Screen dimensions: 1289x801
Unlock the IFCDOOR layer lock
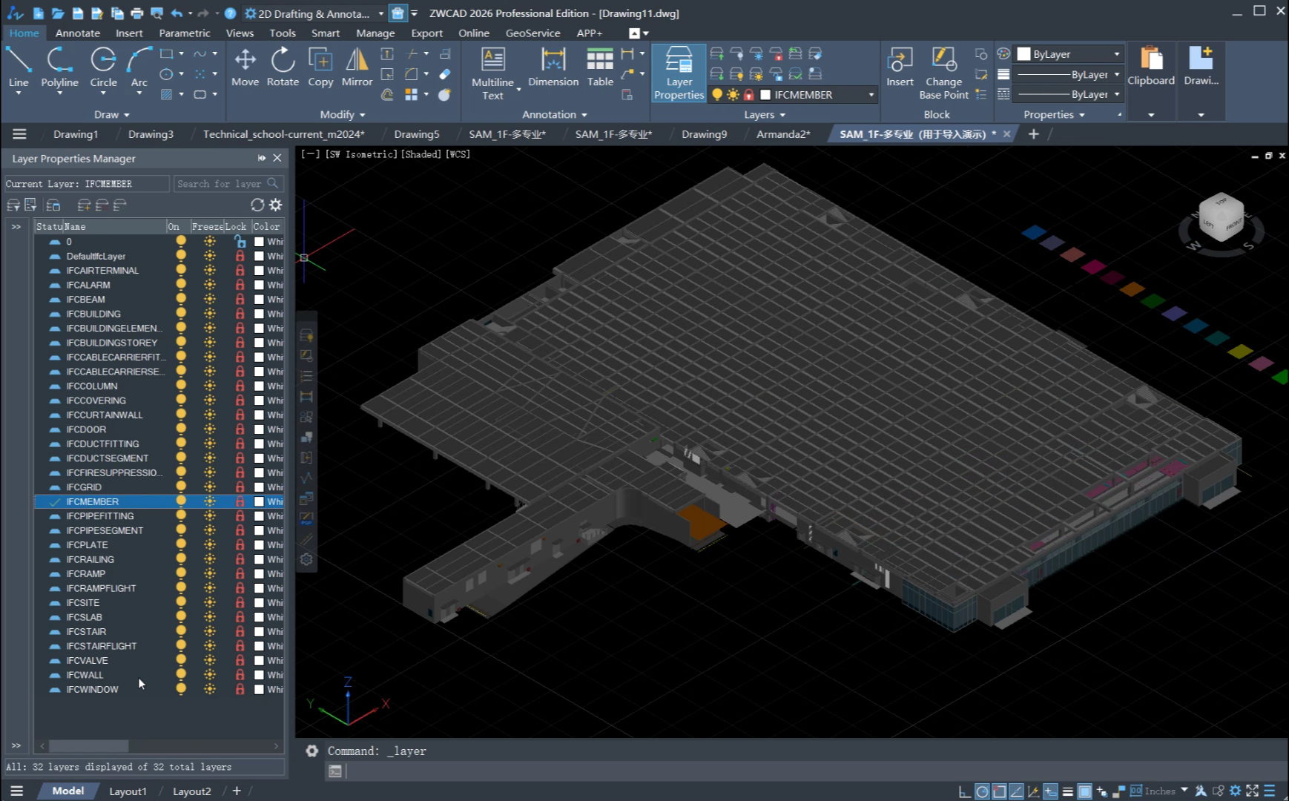point(240,429)
